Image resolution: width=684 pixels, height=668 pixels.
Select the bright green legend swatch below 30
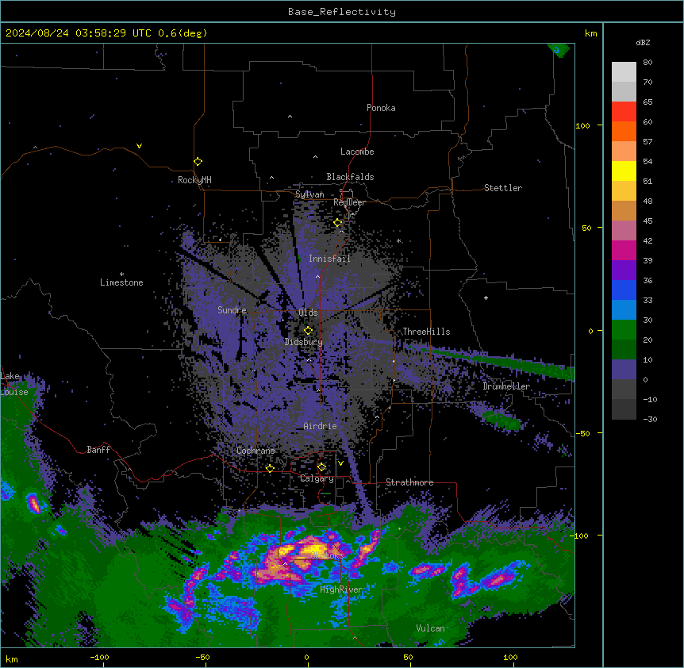[624, 330]
